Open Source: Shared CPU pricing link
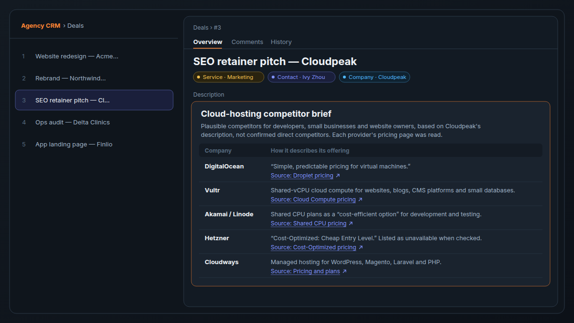Viewport: 574px width, 323px height. tap(309, 223)
